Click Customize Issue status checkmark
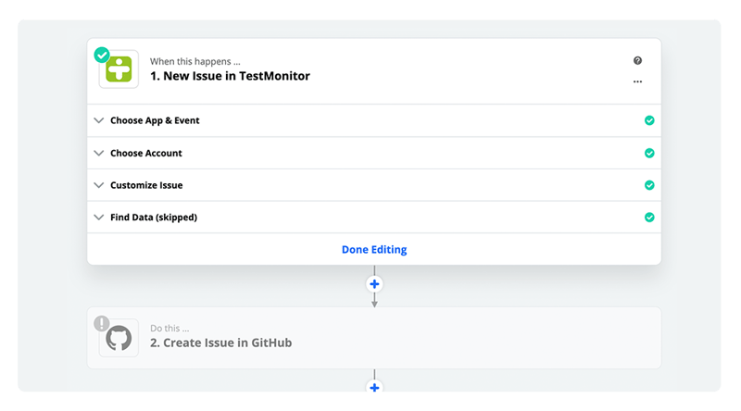Screen dimensions: 741x411 [x=649, y=185]
